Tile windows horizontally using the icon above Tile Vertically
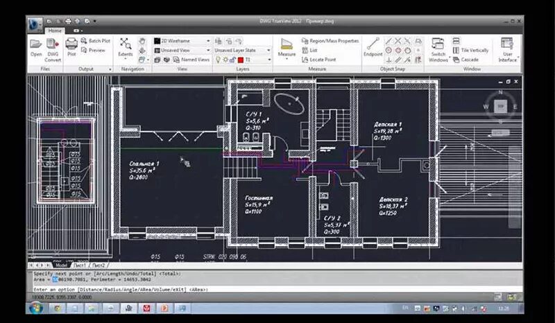Viewport: 555px width, 323px height. tap(456, 41)
